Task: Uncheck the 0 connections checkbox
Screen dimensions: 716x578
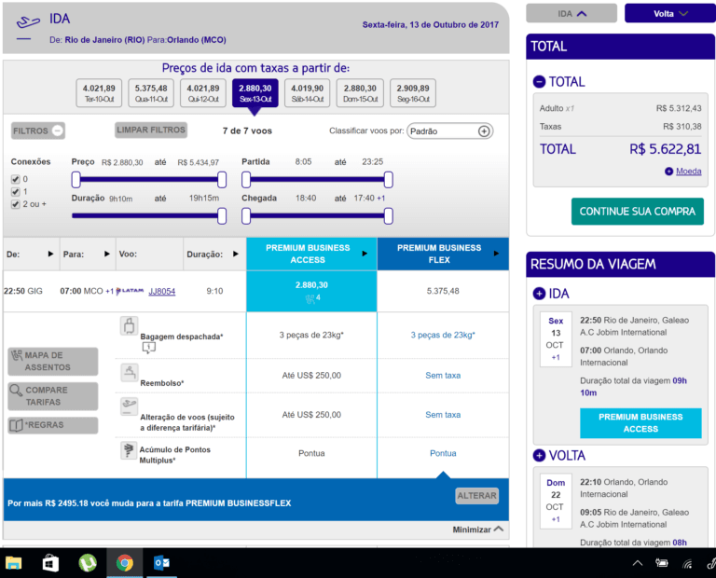Action: (x=15, y=179)
